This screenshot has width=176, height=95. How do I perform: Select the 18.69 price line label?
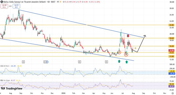(172, 38)
